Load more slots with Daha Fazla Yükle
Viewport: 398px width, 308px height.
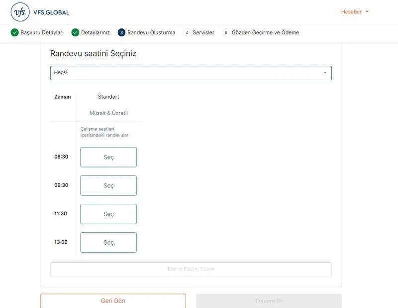pos(191,270)
